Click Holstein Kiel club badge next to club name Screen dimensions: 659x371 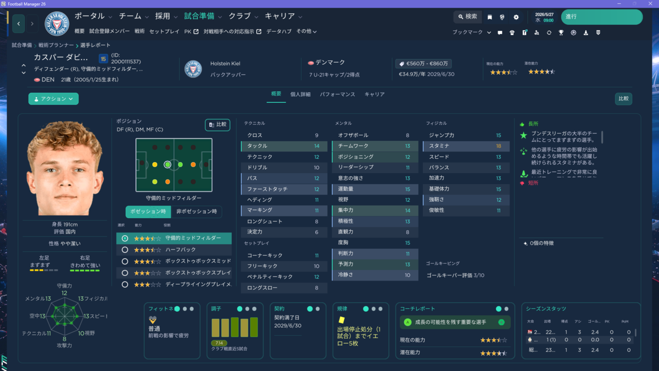(x=193, y=69)
